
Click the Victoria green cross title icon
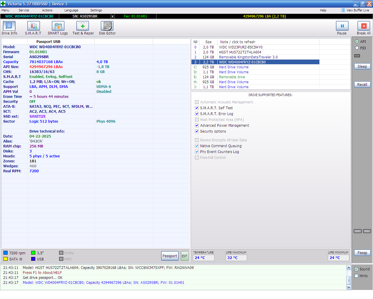pyautogui.click(x=3, y=4)
